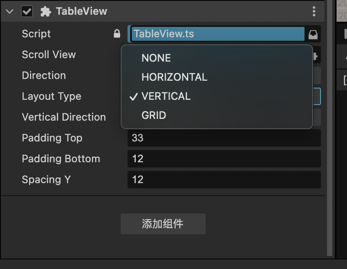Open the three-dot menu on the TableView header
The height and width of the screenshot is (269, 347).
pos(314,11)
